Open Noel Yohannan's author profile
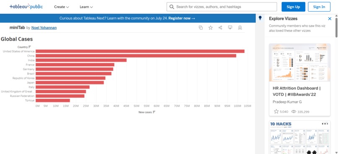Viewport: 338px width, 154px height. pos(44,28)
